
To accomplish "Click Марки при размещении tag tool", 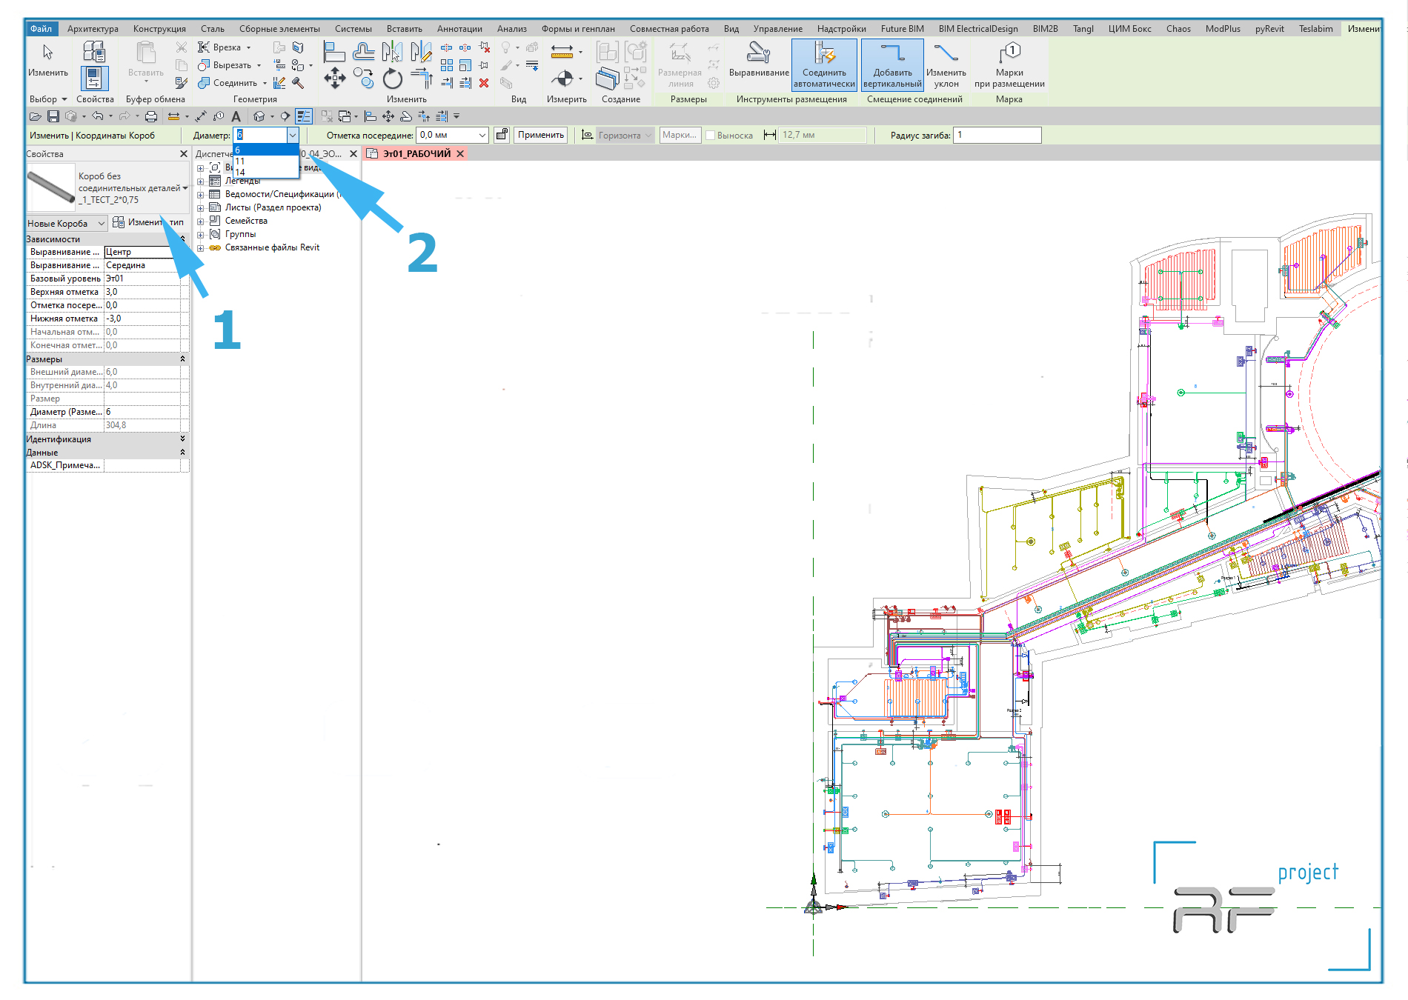I will click(x=1009, y=65).
